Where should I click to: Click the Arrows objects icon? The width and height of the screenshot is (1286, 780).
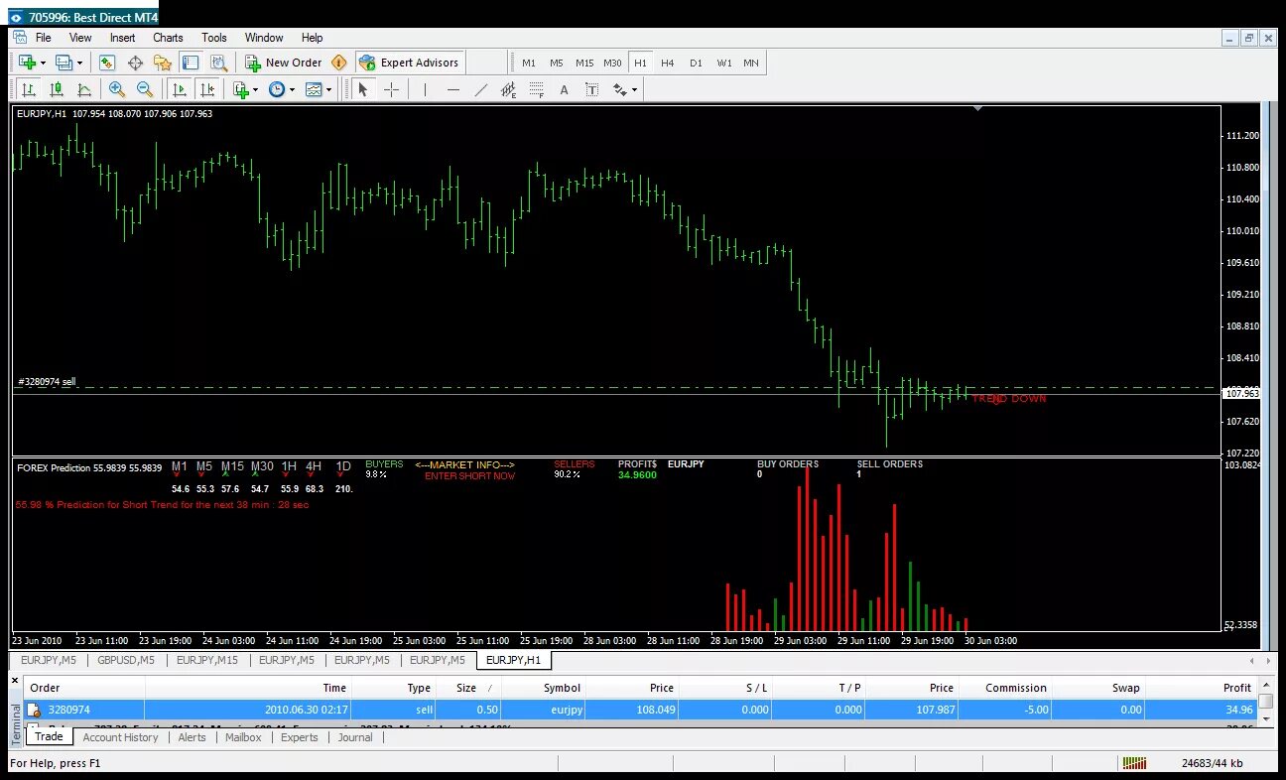[620, 89]
